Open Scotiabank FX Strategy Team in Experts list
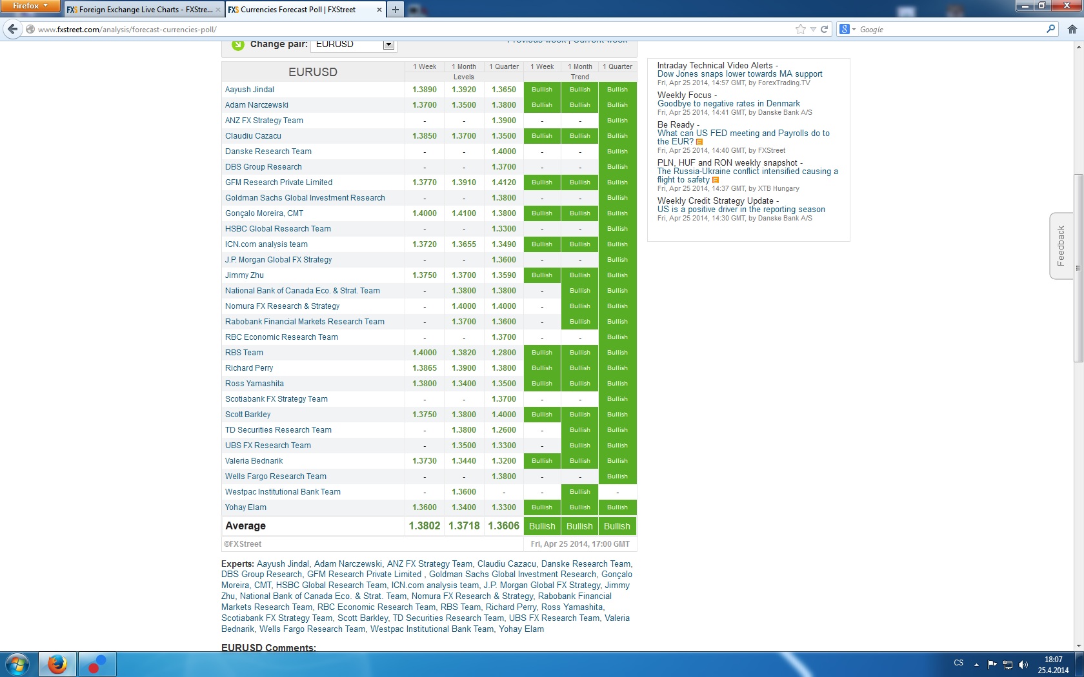 (x=277, y=618)
